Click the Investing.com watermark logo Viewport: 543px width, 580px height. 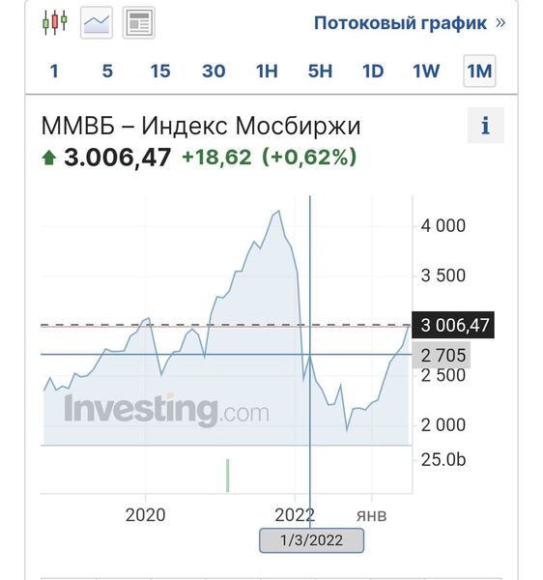click(166, 410)
